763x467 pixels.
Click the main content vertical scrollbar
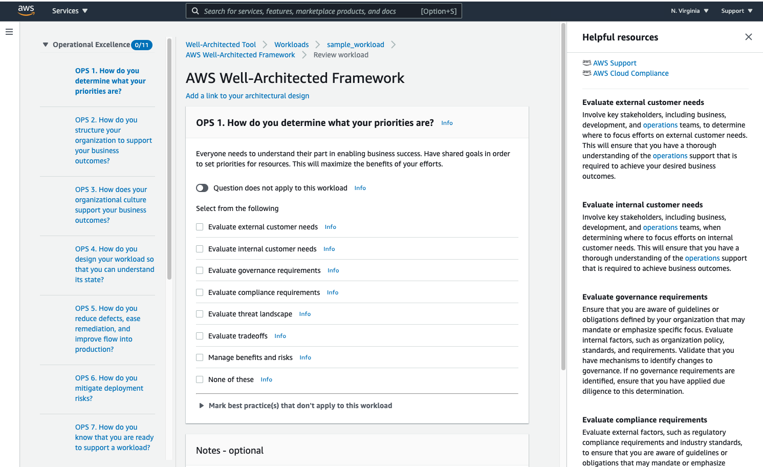pyautogui.click(x=563, y=196)
